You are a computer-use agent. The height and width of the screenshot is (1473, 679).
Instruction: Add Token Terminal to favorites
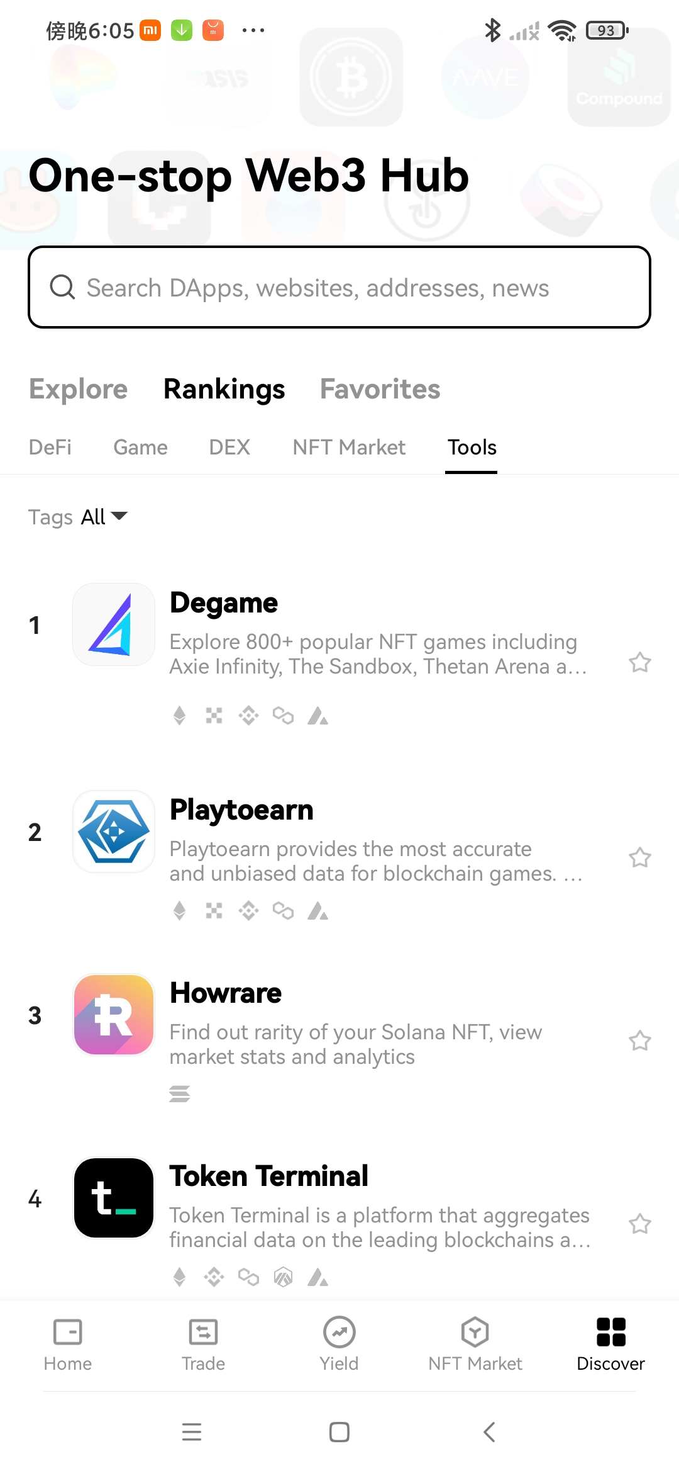coord(640,1224)
